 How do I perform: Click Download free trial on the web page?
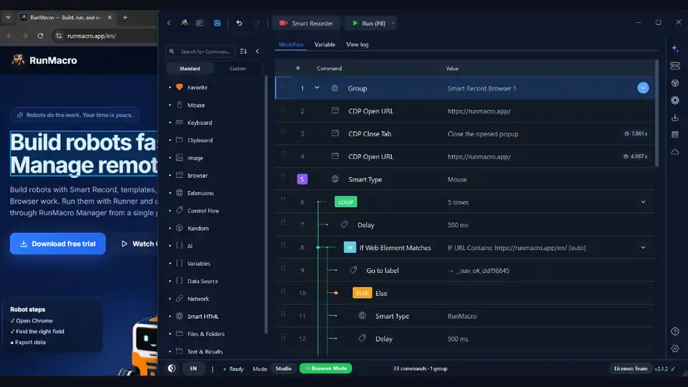click(57, 244)
